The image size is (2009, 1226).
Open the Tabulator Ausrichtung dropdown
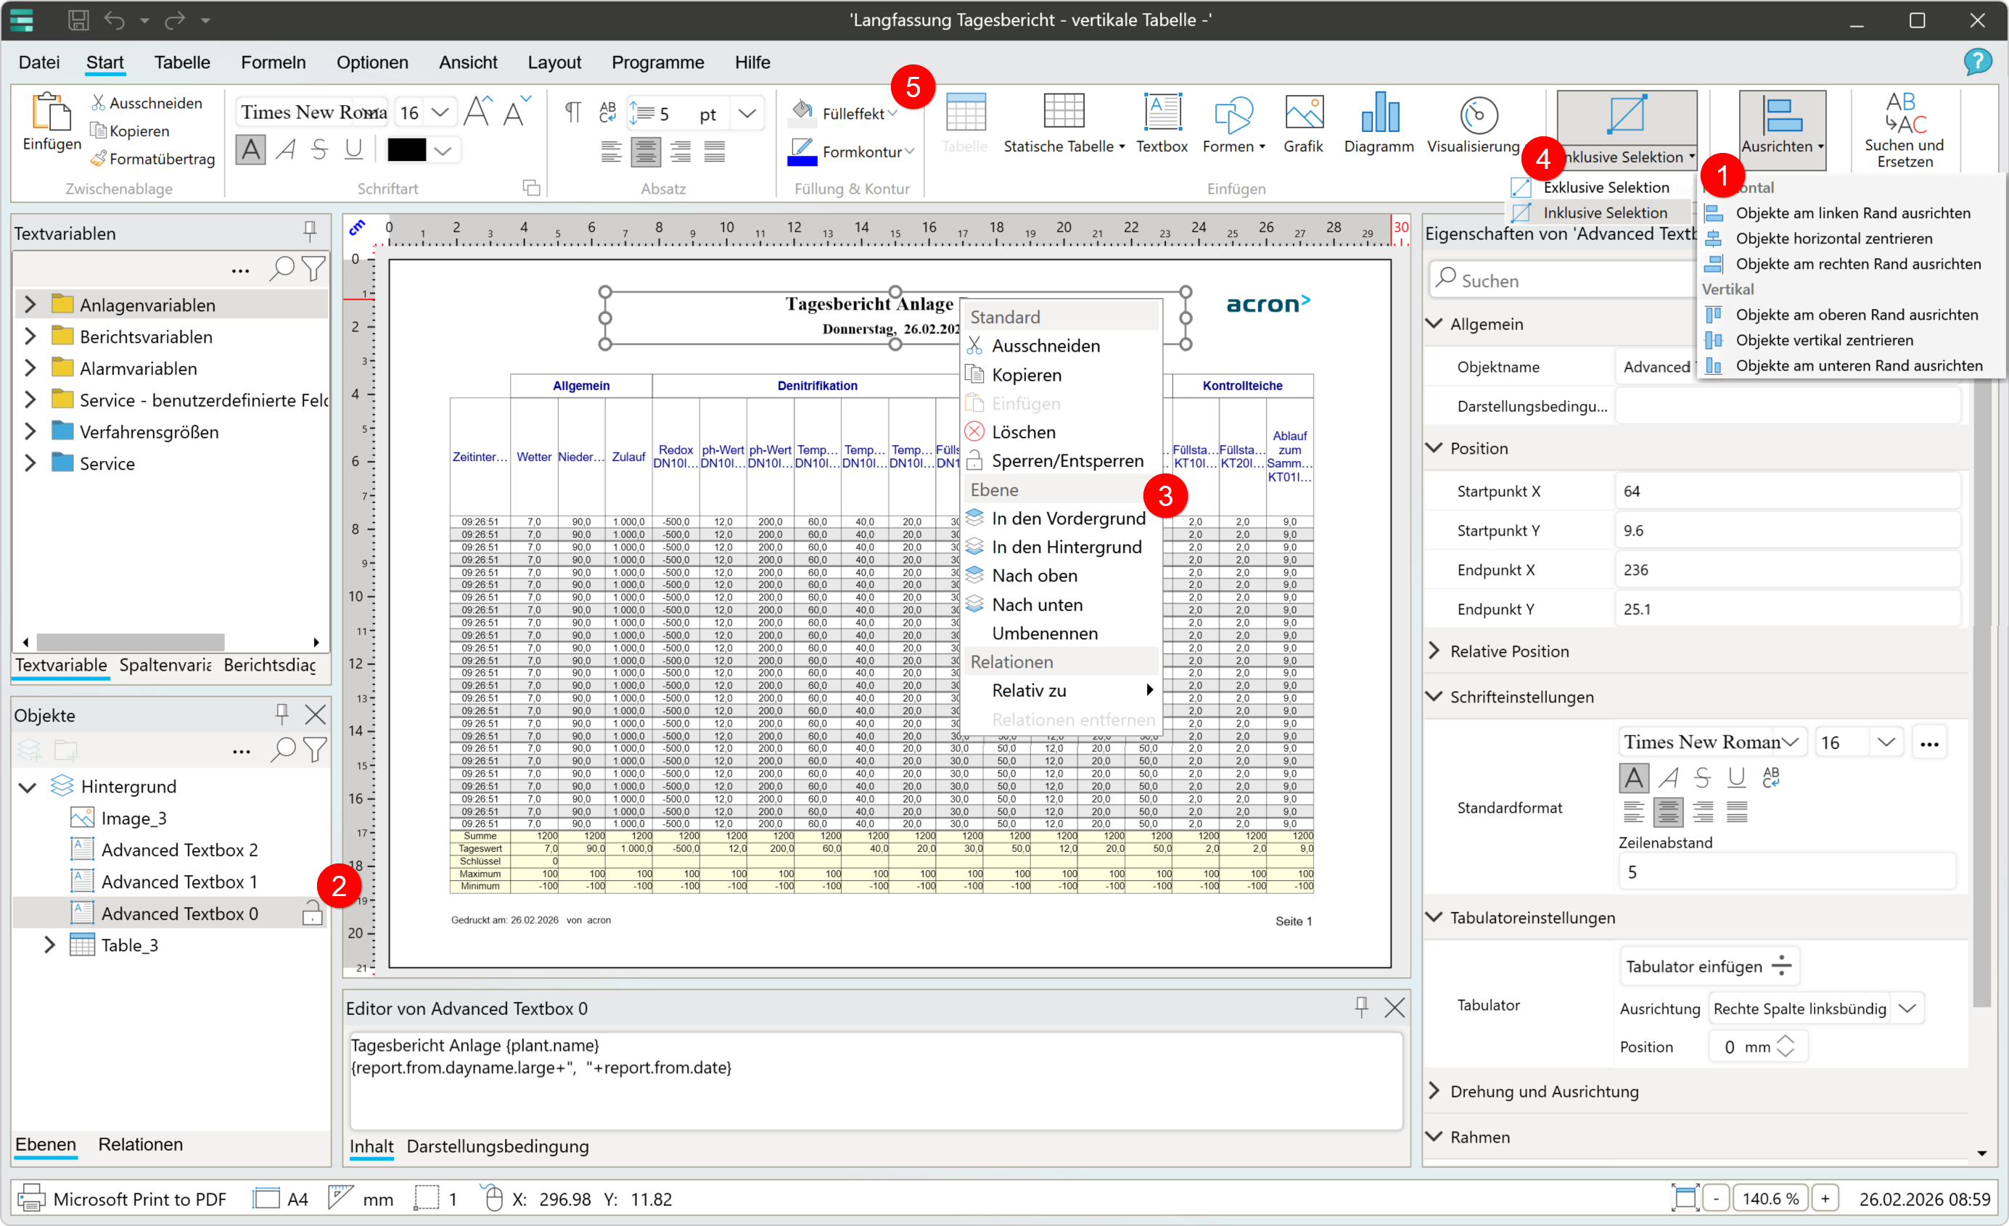click(x=1906, y=1008)
